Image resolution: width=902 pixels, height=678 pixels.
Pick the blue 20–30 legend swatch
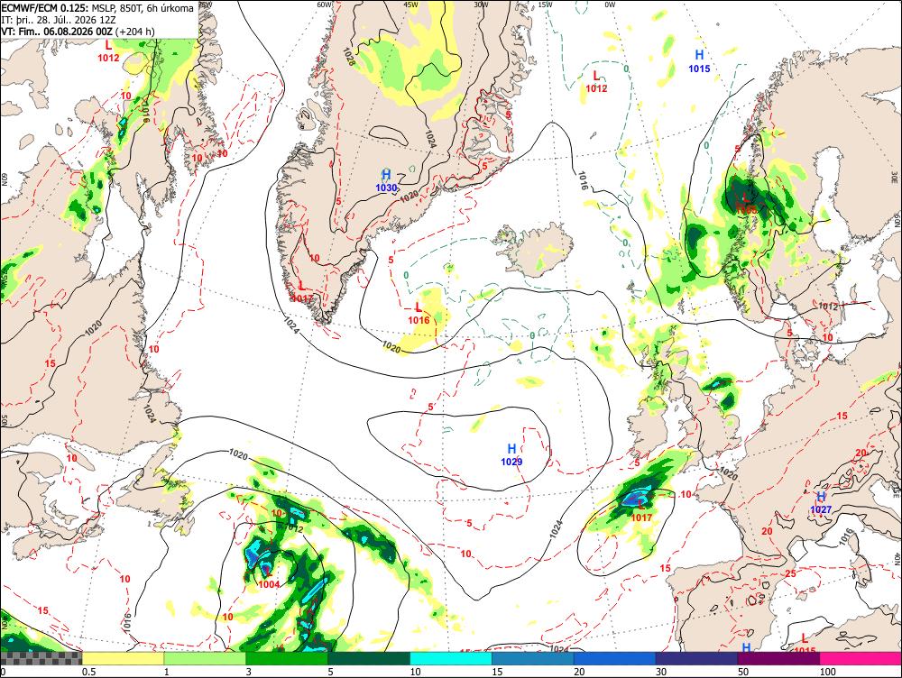[614, 658]
